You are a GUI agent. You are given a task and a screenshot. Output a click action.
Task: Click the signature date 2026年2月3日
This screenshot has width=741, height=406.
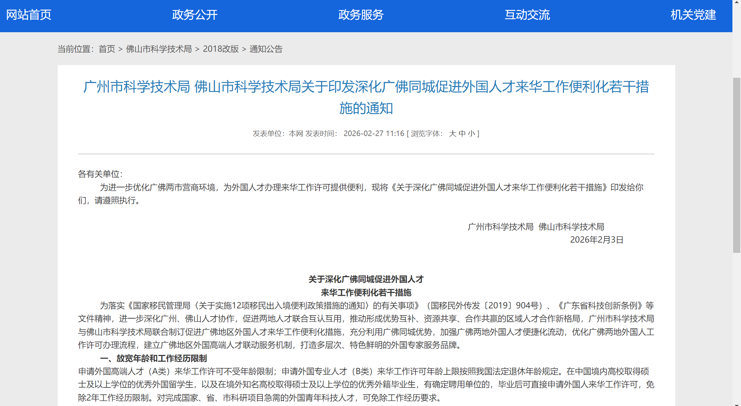pos(597,240)
